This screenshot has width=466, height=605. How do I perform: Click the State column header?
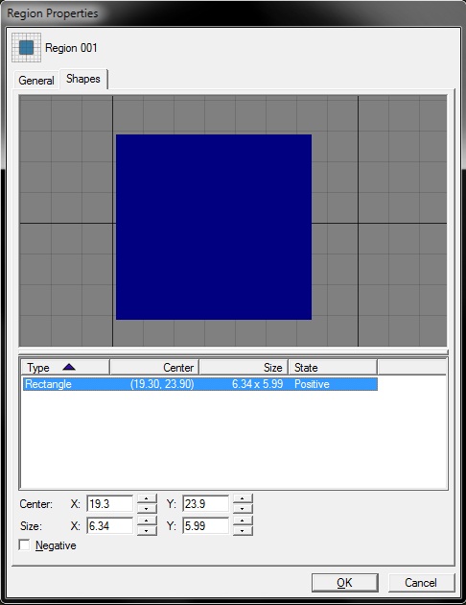[333, 367]
